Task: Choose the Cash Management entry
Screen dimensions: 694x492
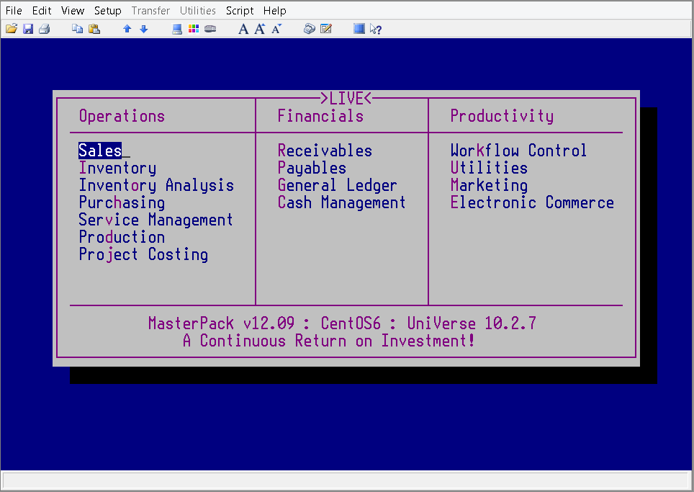Action: pos(341,202)
